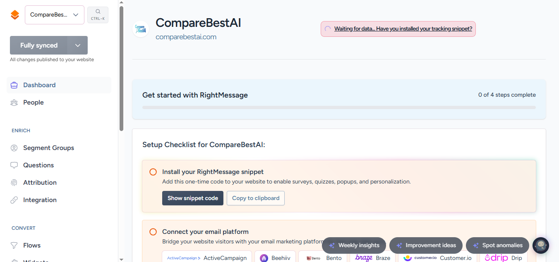
Task: Click the setup steps progress bar
Action: 339,107
